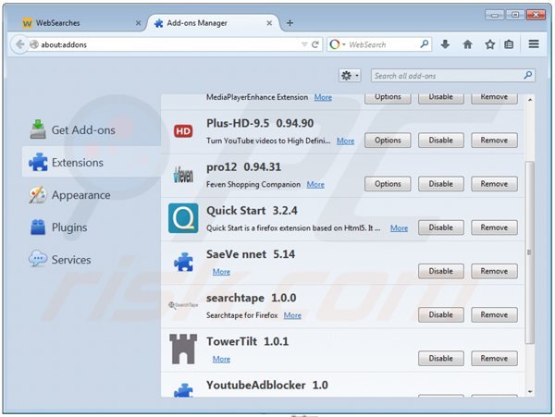Disable Quick Start extension
Screen dimensions: 555x417
440,227
